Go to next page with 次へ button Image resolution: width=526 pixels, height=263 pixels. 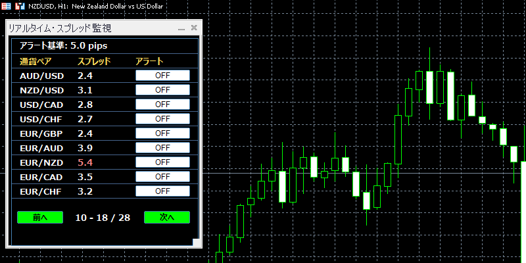click(x=167, y=218)
